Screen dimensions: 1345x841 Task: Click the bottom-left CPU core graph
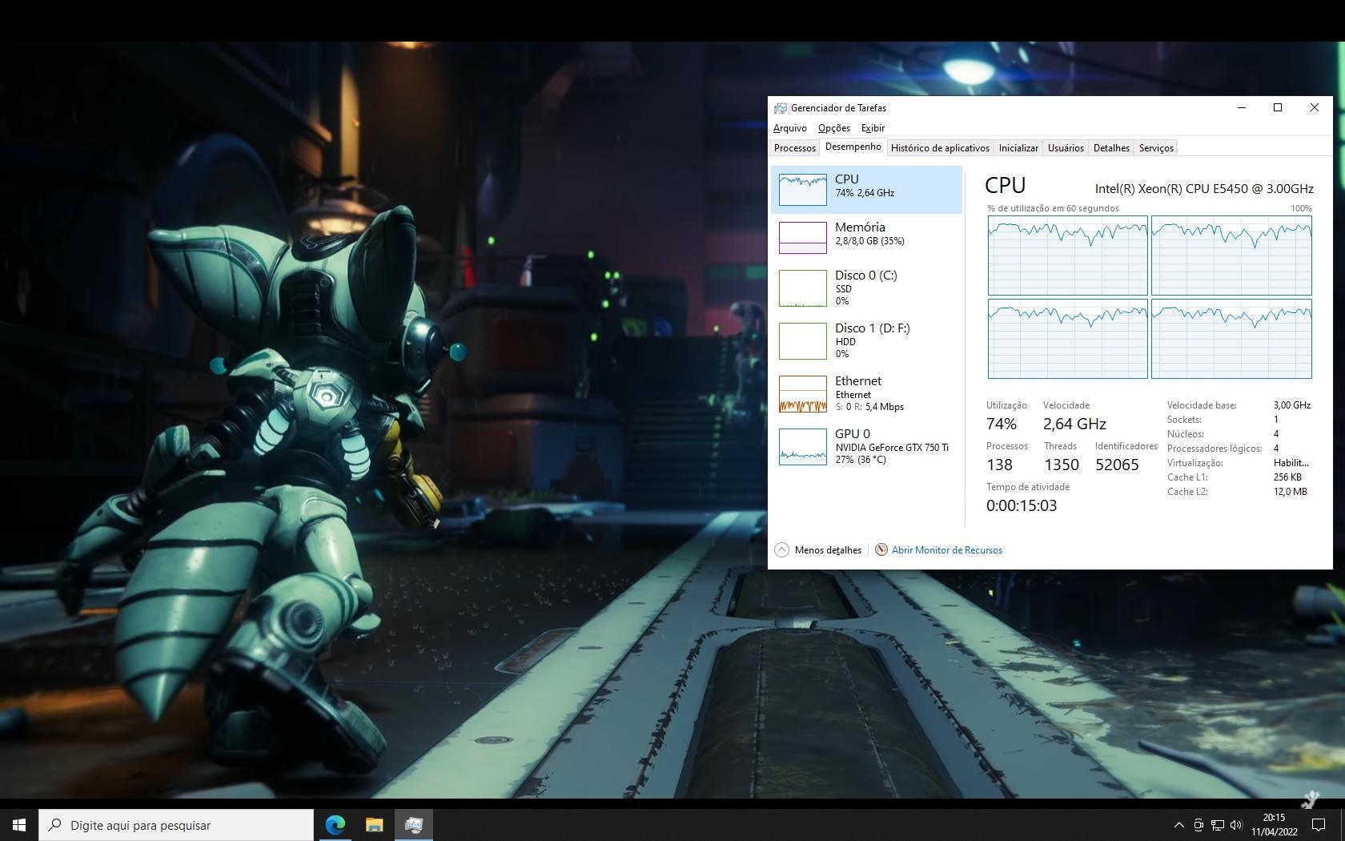(1067, 339)
